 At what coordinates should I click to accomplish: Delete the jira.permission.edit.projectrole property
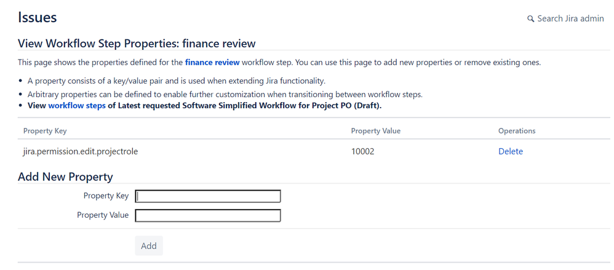pos(510,151)
